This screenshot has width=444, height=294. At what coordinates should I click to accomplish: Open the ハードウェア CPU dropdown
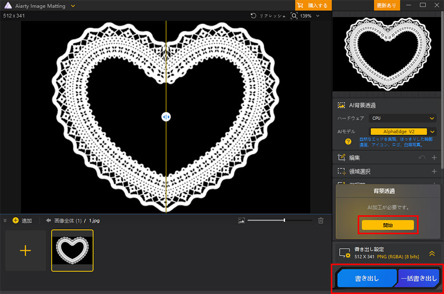403,118
